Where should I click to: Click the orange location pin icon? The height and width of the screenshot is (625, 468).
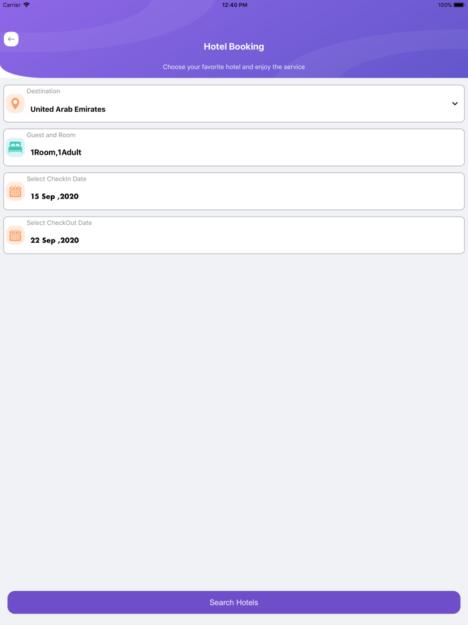point(15,104)
